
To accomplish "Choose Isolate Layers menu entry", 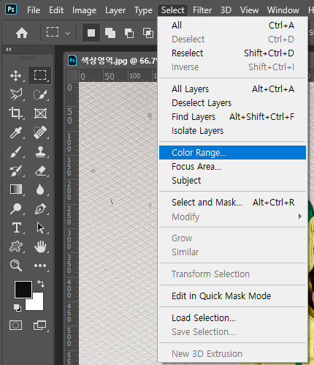I will pyautogui.click(x=232, y=131).
